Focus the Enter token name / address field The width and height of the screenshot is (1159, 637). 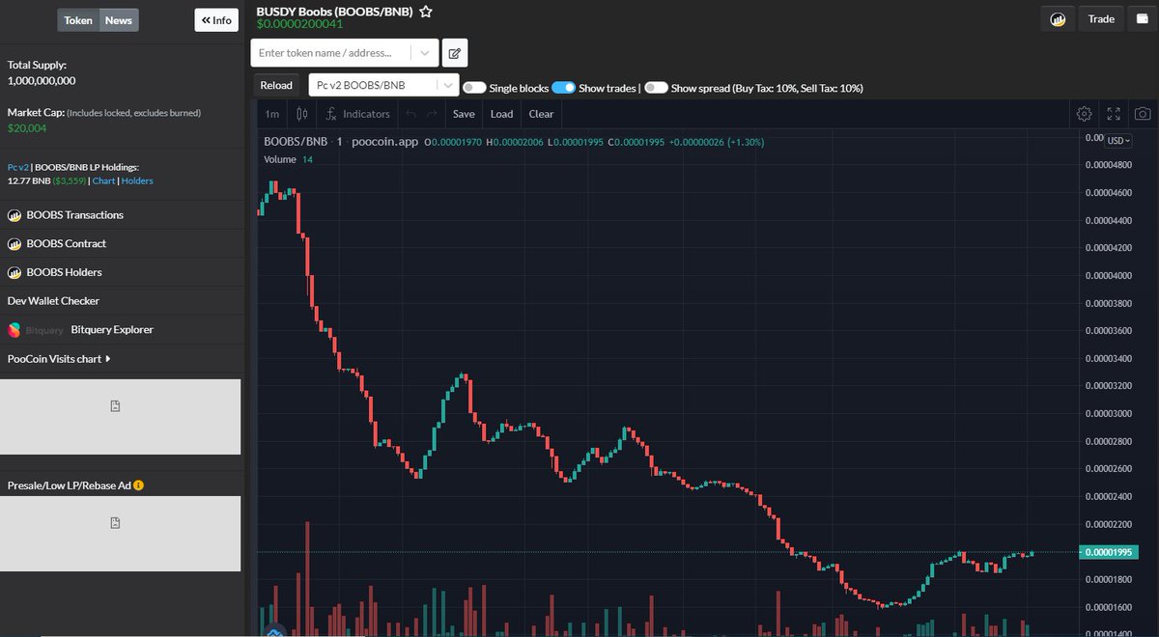pyautogui.click(x=331, y=53)
